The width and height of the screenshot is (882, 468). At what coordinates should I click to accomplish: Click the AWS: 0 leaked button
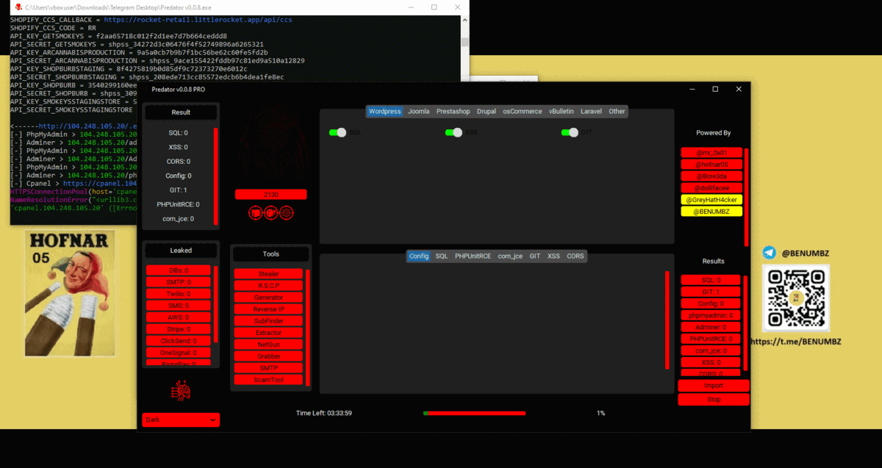coord(179,317)
